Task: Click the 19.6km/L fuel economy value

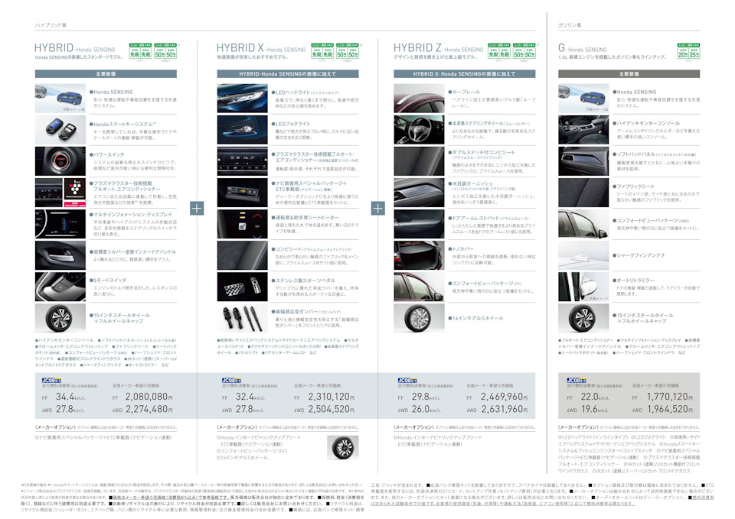Action: click(596, 409)
